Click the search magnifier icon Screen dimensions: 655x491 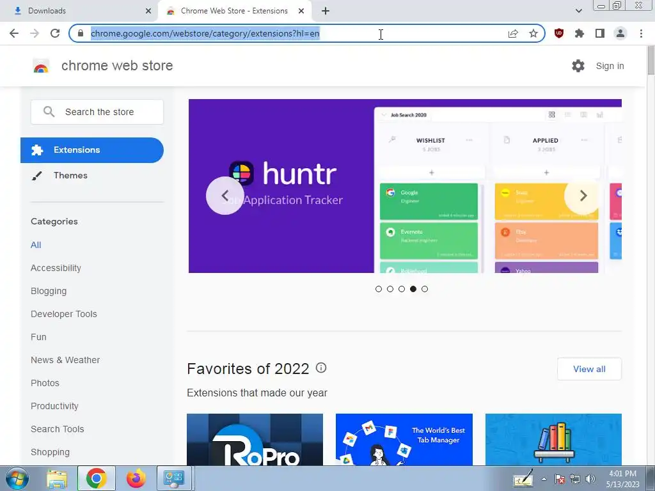pyautogui.click(x=49, y=111)
